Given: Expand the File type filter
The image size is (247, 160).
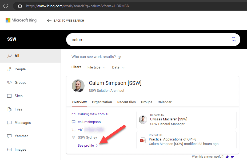Looking at the screenshot, I should pyautogui.click(x=97, y=67).
